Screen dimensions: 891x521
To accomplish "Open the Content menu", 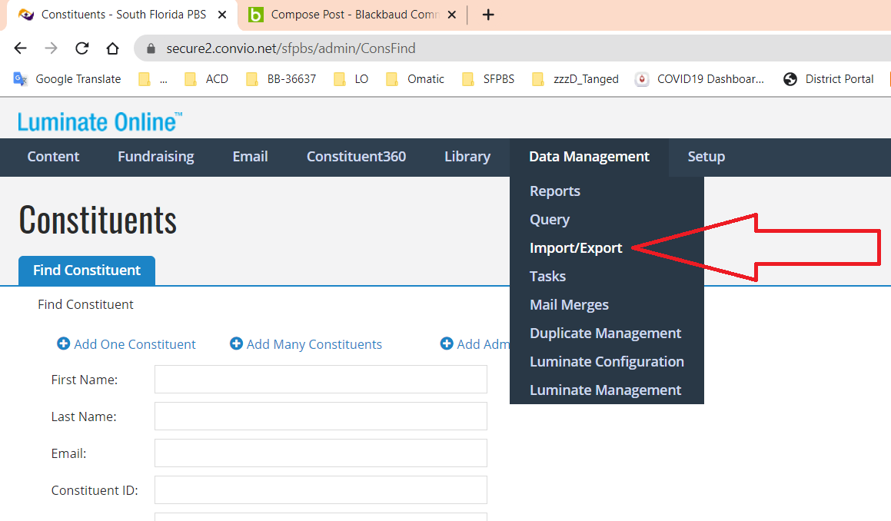I will tap(53, 157).
